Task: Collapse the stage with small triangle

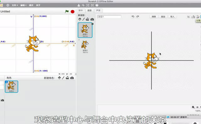Action: 76,74
